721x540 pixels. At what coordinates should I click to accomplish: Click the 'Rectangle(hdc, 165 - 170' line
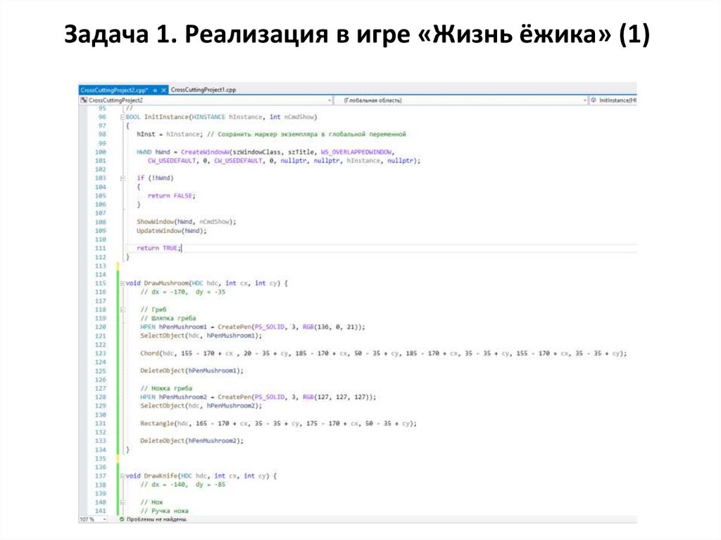click(278, 423)
